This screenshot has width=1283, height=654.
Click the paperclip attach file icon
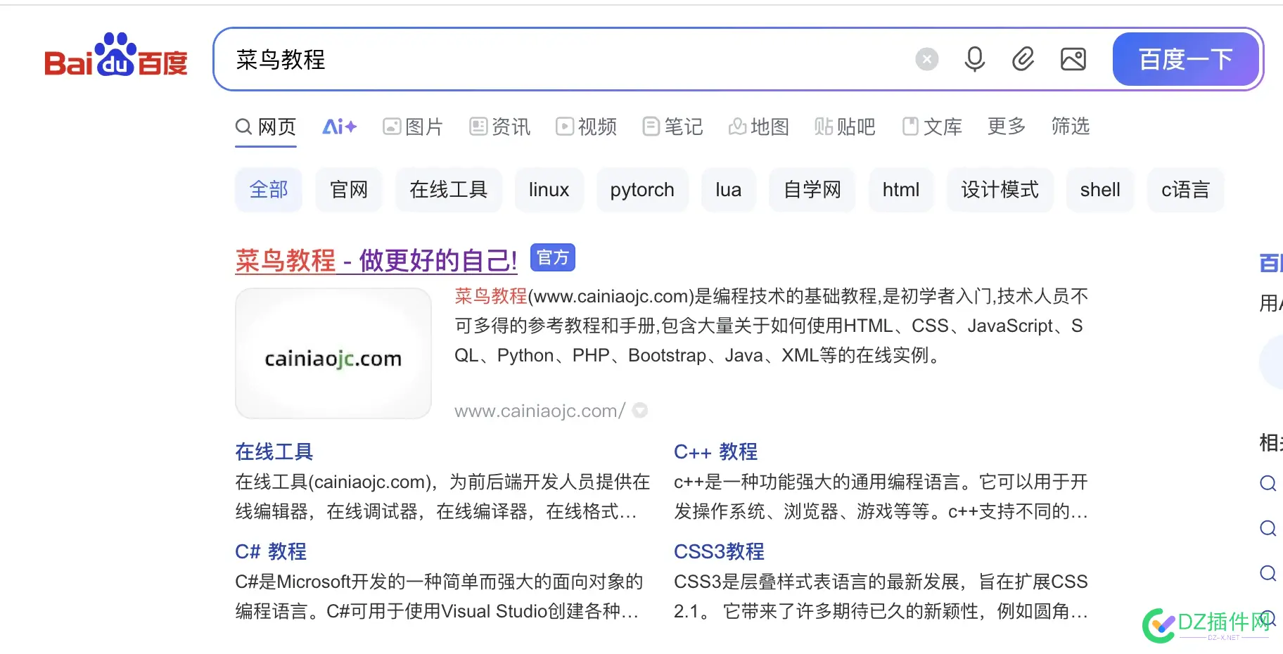1023,60
